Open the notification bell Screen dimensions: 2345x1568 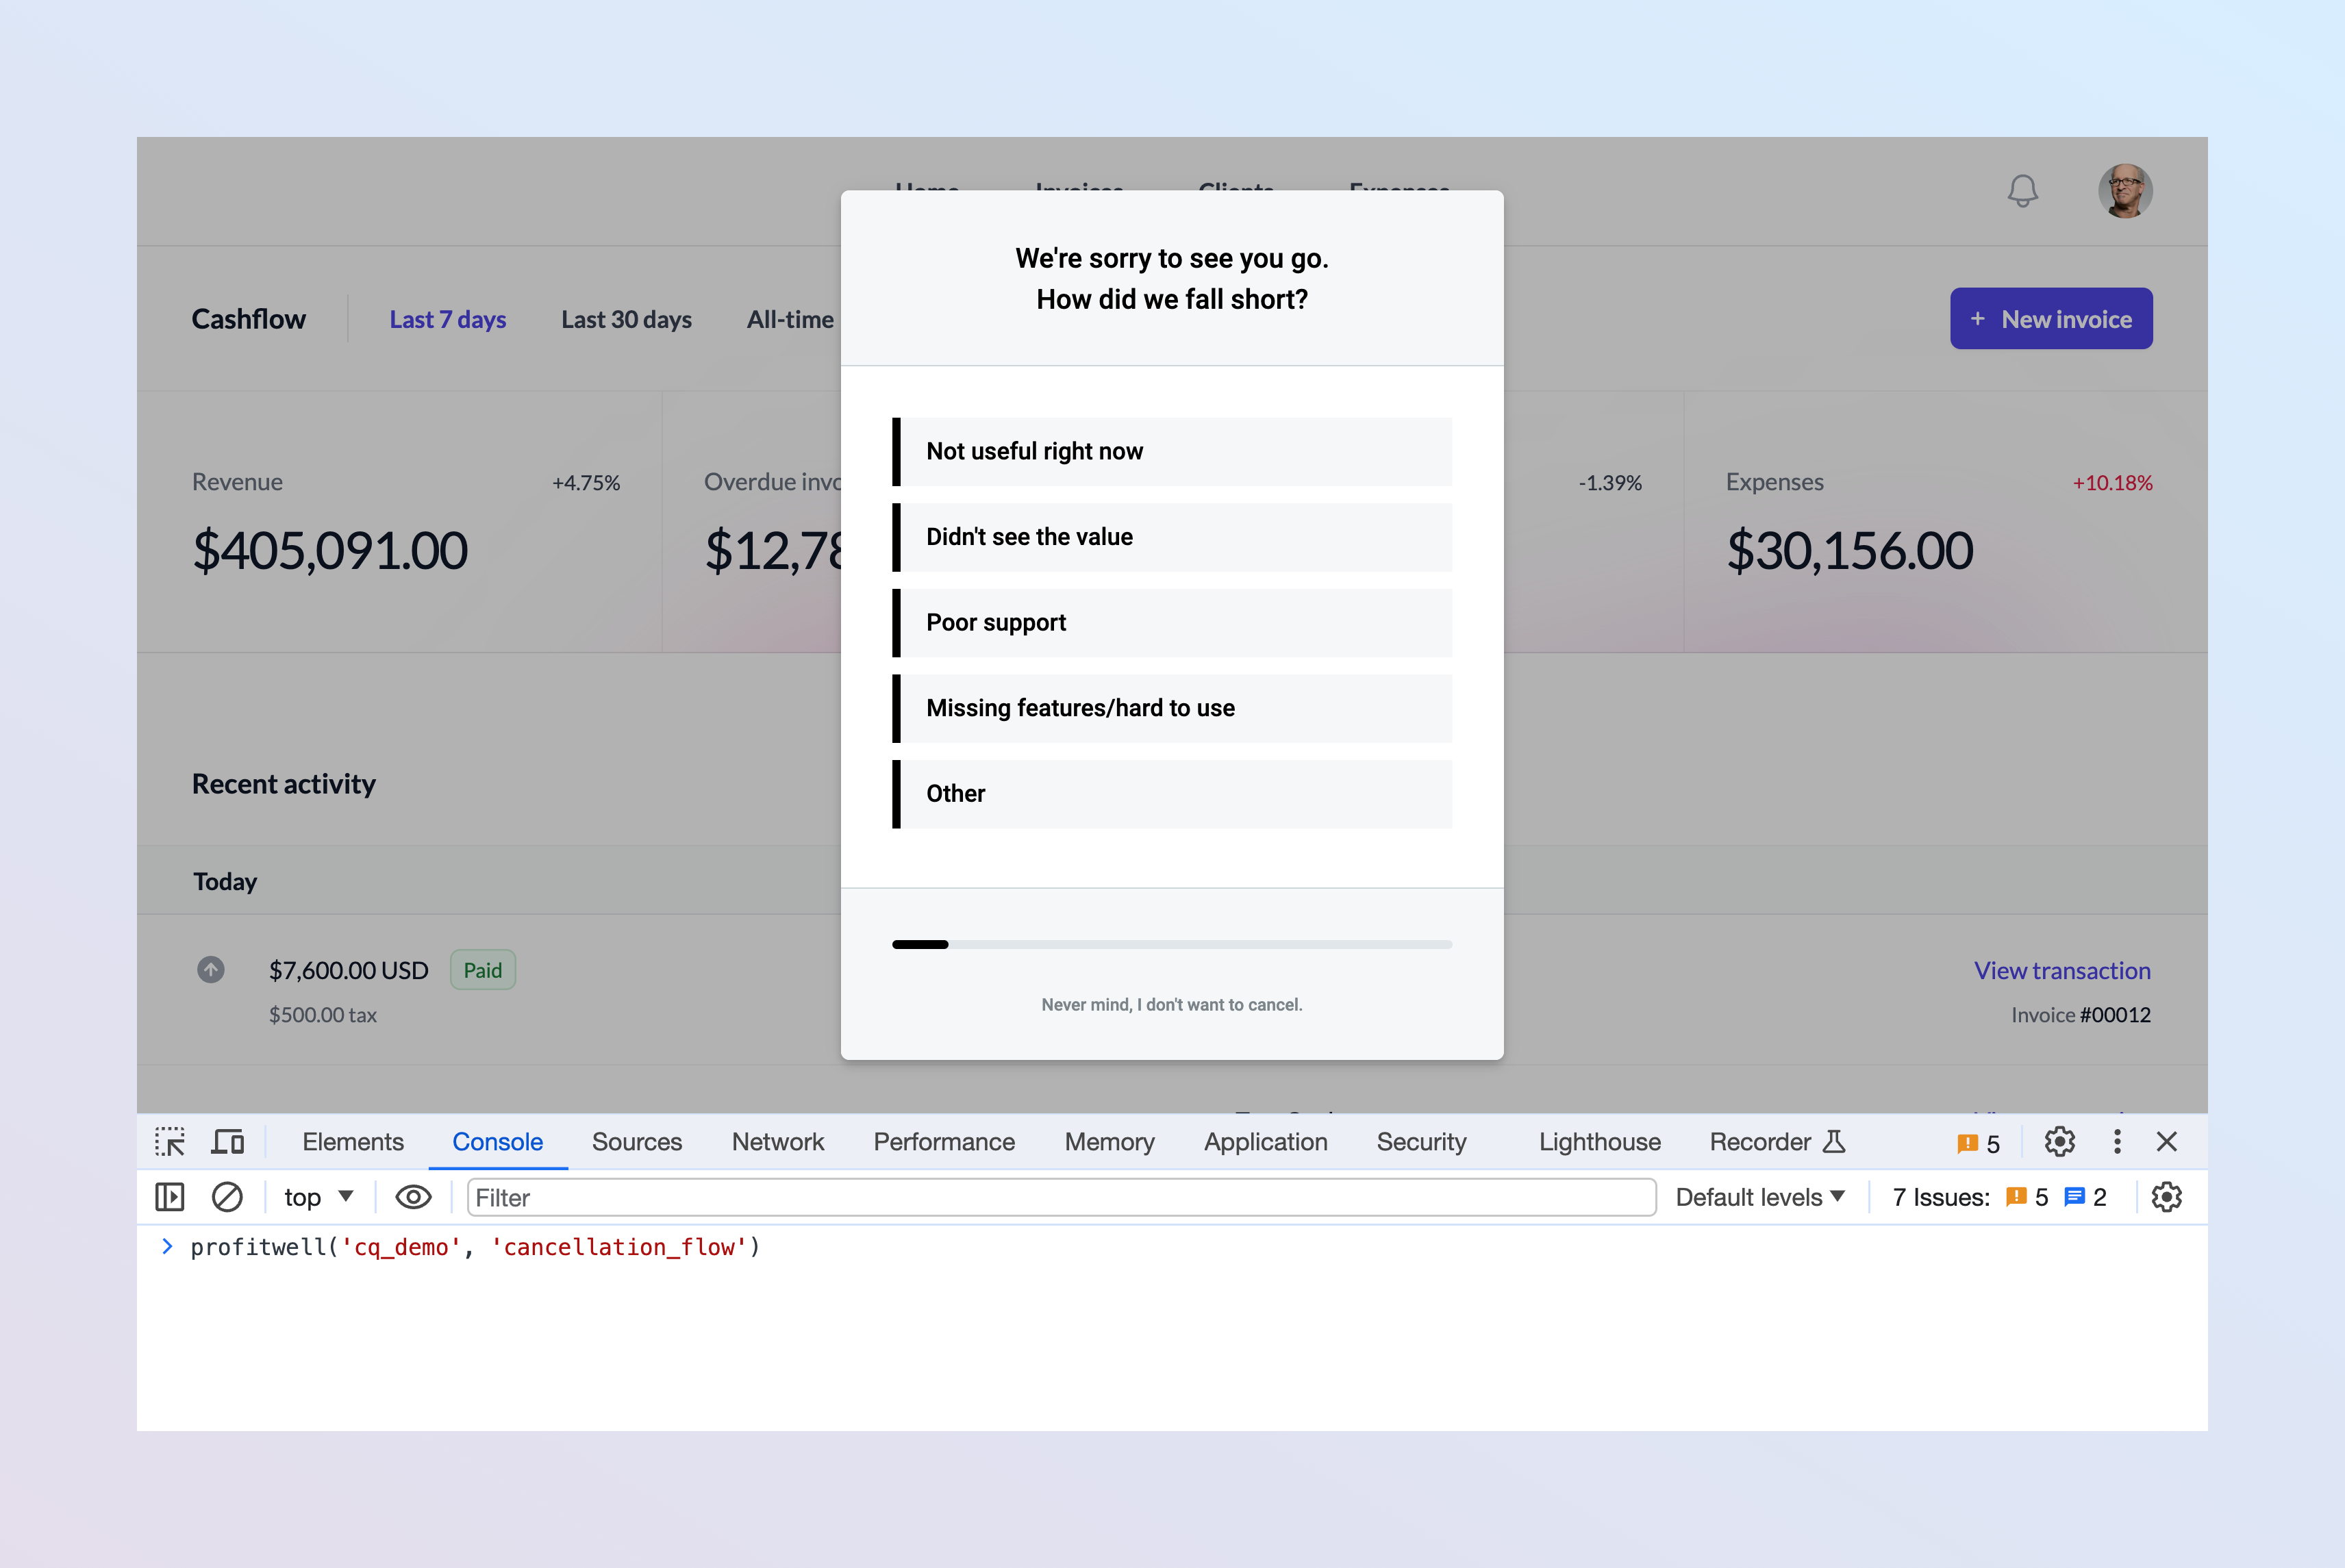(2022, 190)
